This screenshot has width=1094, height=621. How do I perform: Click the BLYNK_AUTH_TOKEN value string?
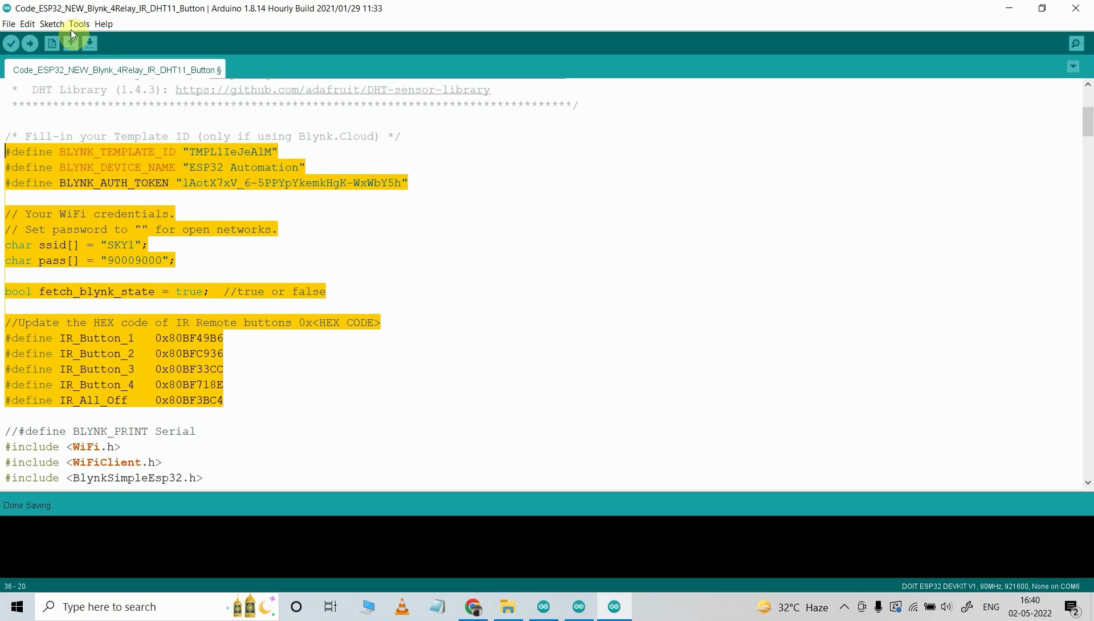[292, 183]
